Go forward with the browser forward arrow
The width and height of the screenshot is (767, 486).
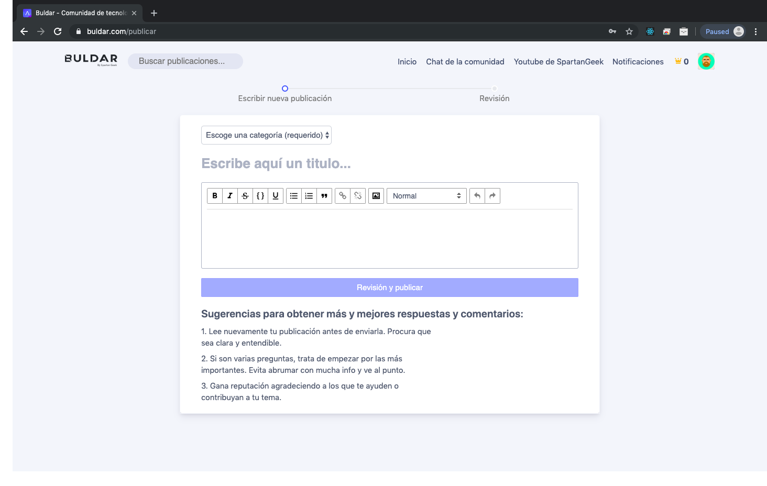pyautogui.click(x=41, y=31)
